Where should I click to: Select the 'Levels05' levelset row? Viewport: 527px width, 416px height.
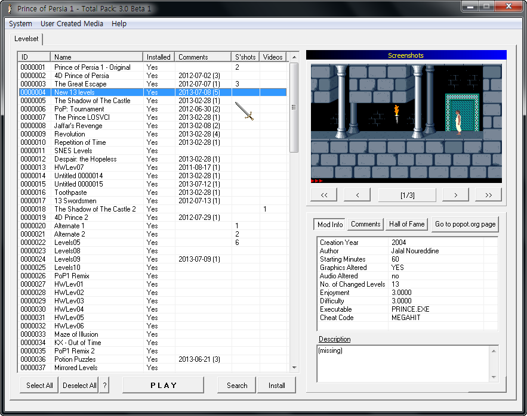(153, 243)
